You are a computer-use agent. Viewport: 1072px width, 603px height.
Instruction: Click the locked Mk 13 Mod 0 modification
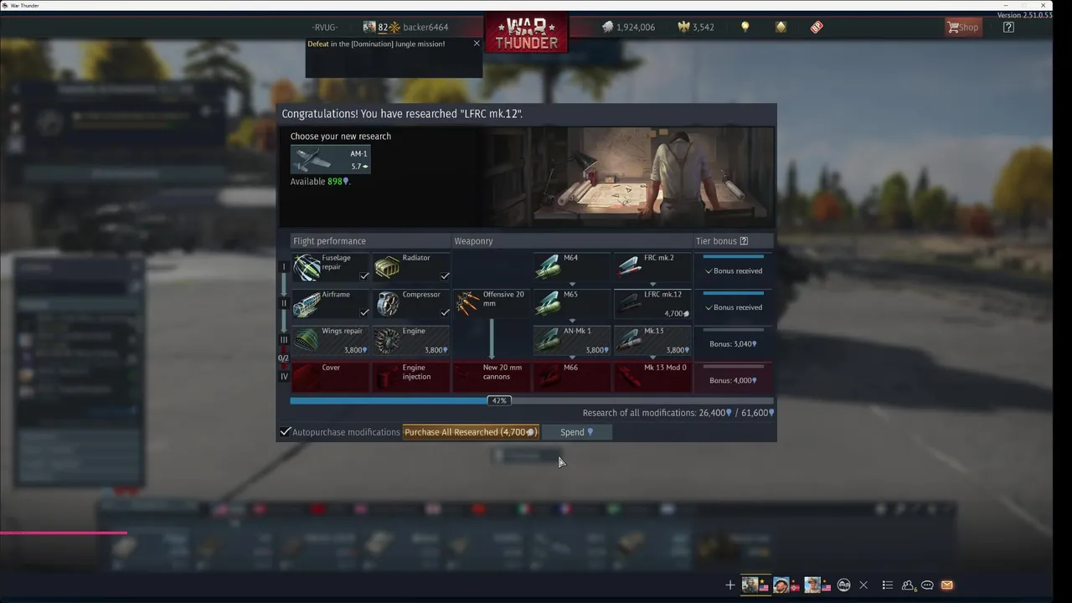652,377
